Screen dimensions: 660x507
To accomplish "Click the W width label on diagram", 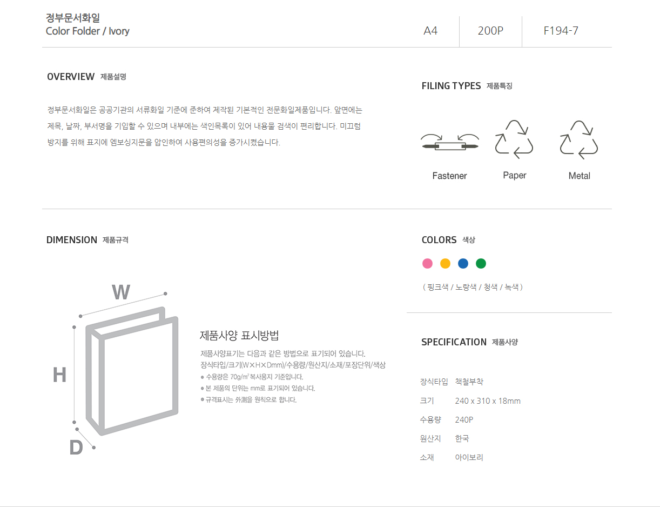I will (x=121, y=292).
